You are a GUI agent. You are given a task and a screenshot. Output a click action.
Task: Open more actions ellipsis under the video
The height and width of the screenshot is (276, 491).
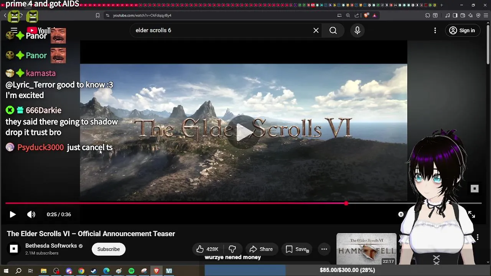(324, 249)
